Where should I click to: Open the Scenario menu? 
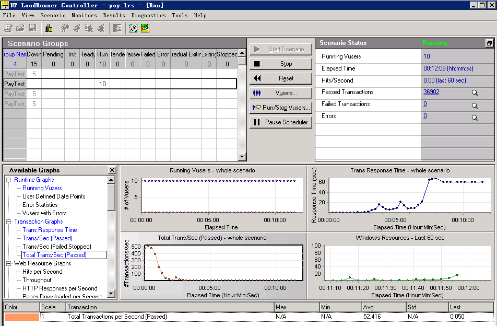[53, 15]
